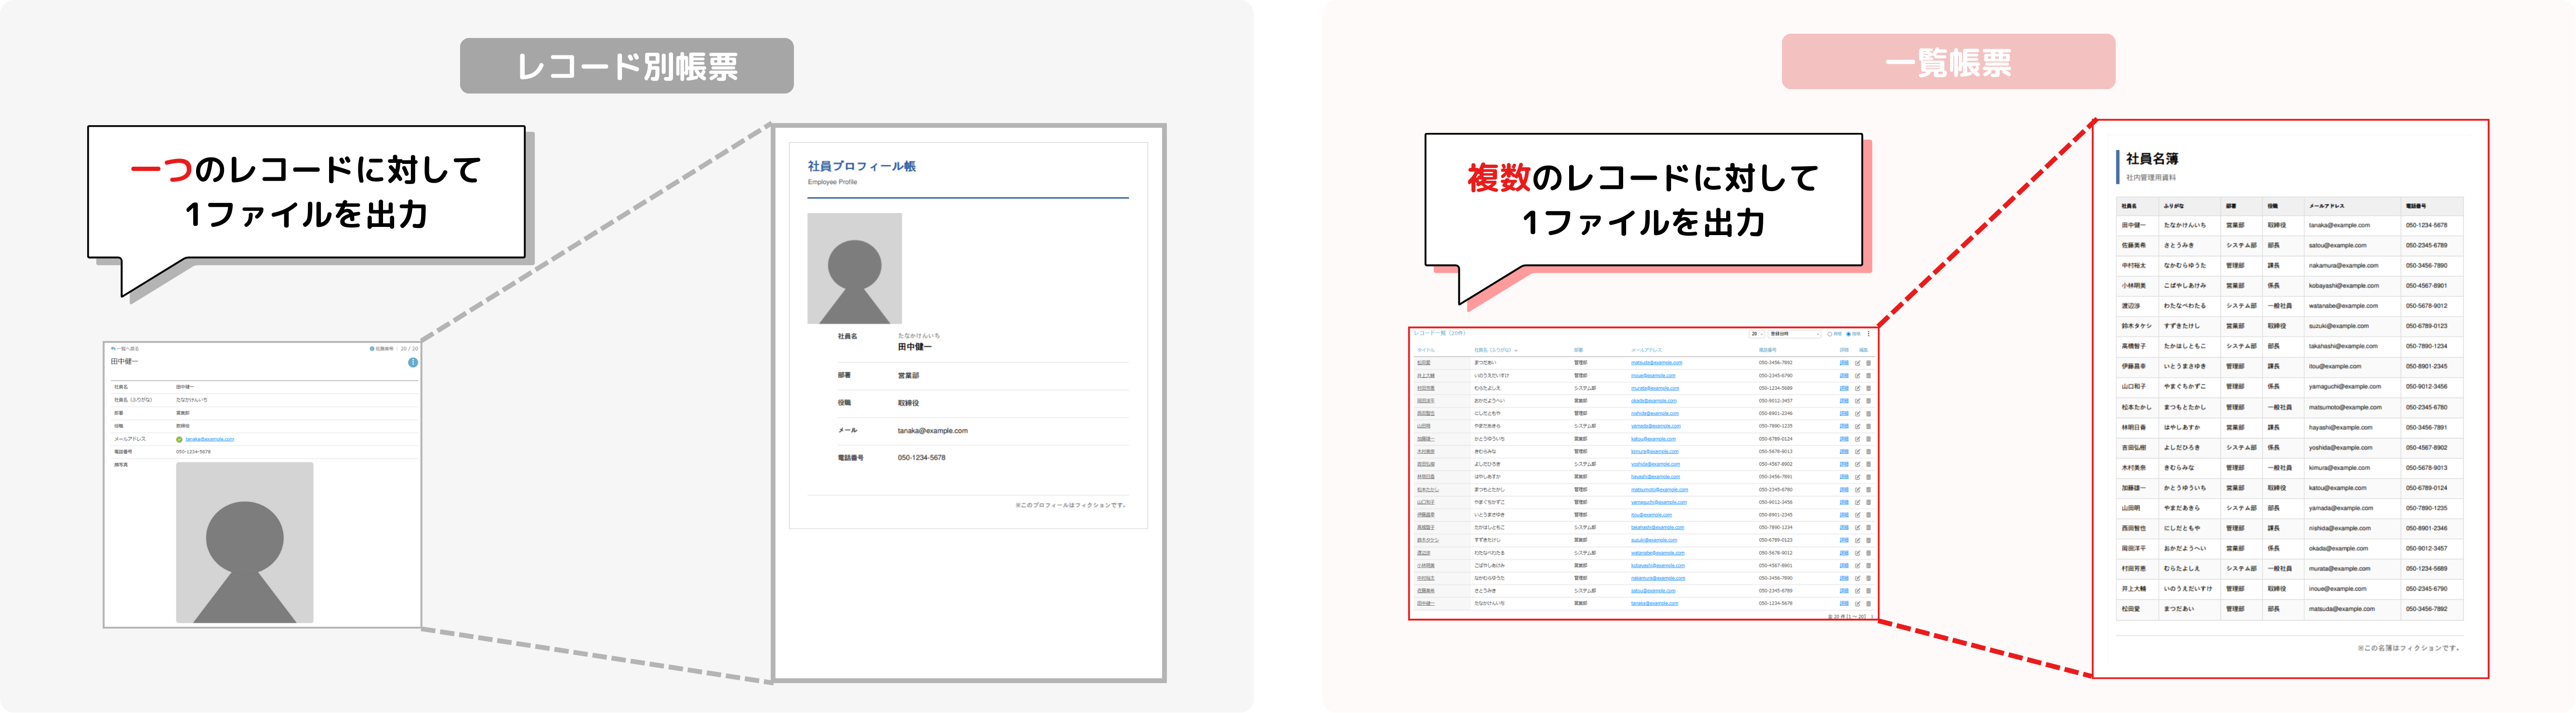Open tanaka@example.com link in detail view
Image resolution: width=2576 pixels, height=713 pixels.
point(211,440)
